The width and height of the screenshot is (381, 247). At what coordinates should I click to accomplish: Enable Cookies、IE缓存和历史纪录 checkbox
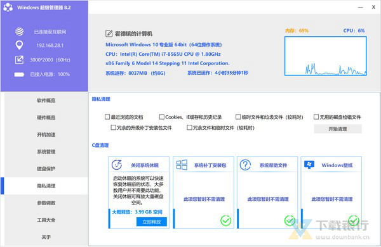[x=161, y=117]
